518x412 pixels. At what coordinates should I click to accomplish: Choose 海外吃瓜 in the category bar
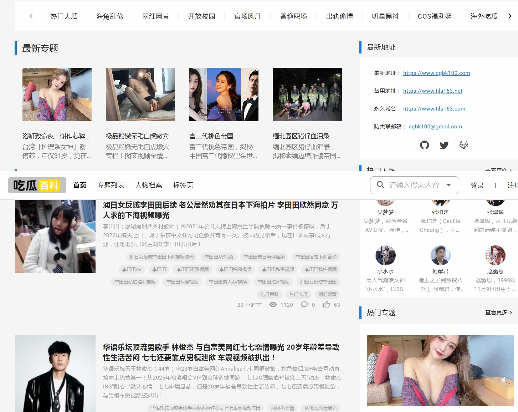point(484,16)
